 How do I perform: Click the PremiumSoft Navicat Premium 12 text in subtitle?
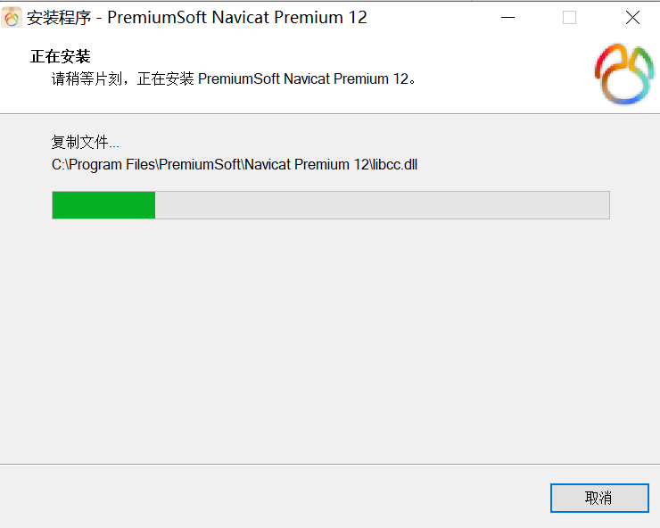303,78
